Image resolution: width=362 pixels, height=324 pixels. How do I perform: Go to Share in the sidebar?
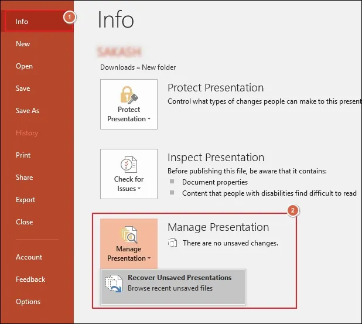[x=24, y=177]
